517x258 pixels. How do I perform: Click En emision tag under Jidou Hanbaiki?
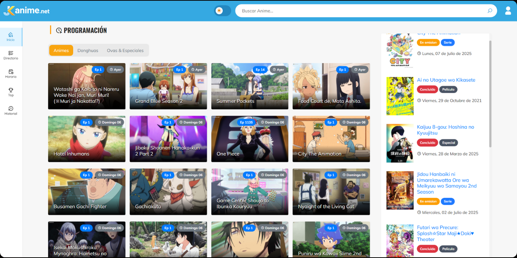428,202
